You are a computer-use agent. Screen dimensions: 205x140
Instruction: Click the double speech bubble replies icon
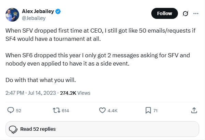click(13, 129)
